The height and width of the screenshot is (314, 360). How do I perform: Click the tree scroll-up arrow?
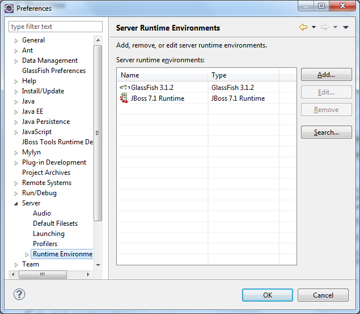(98, 40)
